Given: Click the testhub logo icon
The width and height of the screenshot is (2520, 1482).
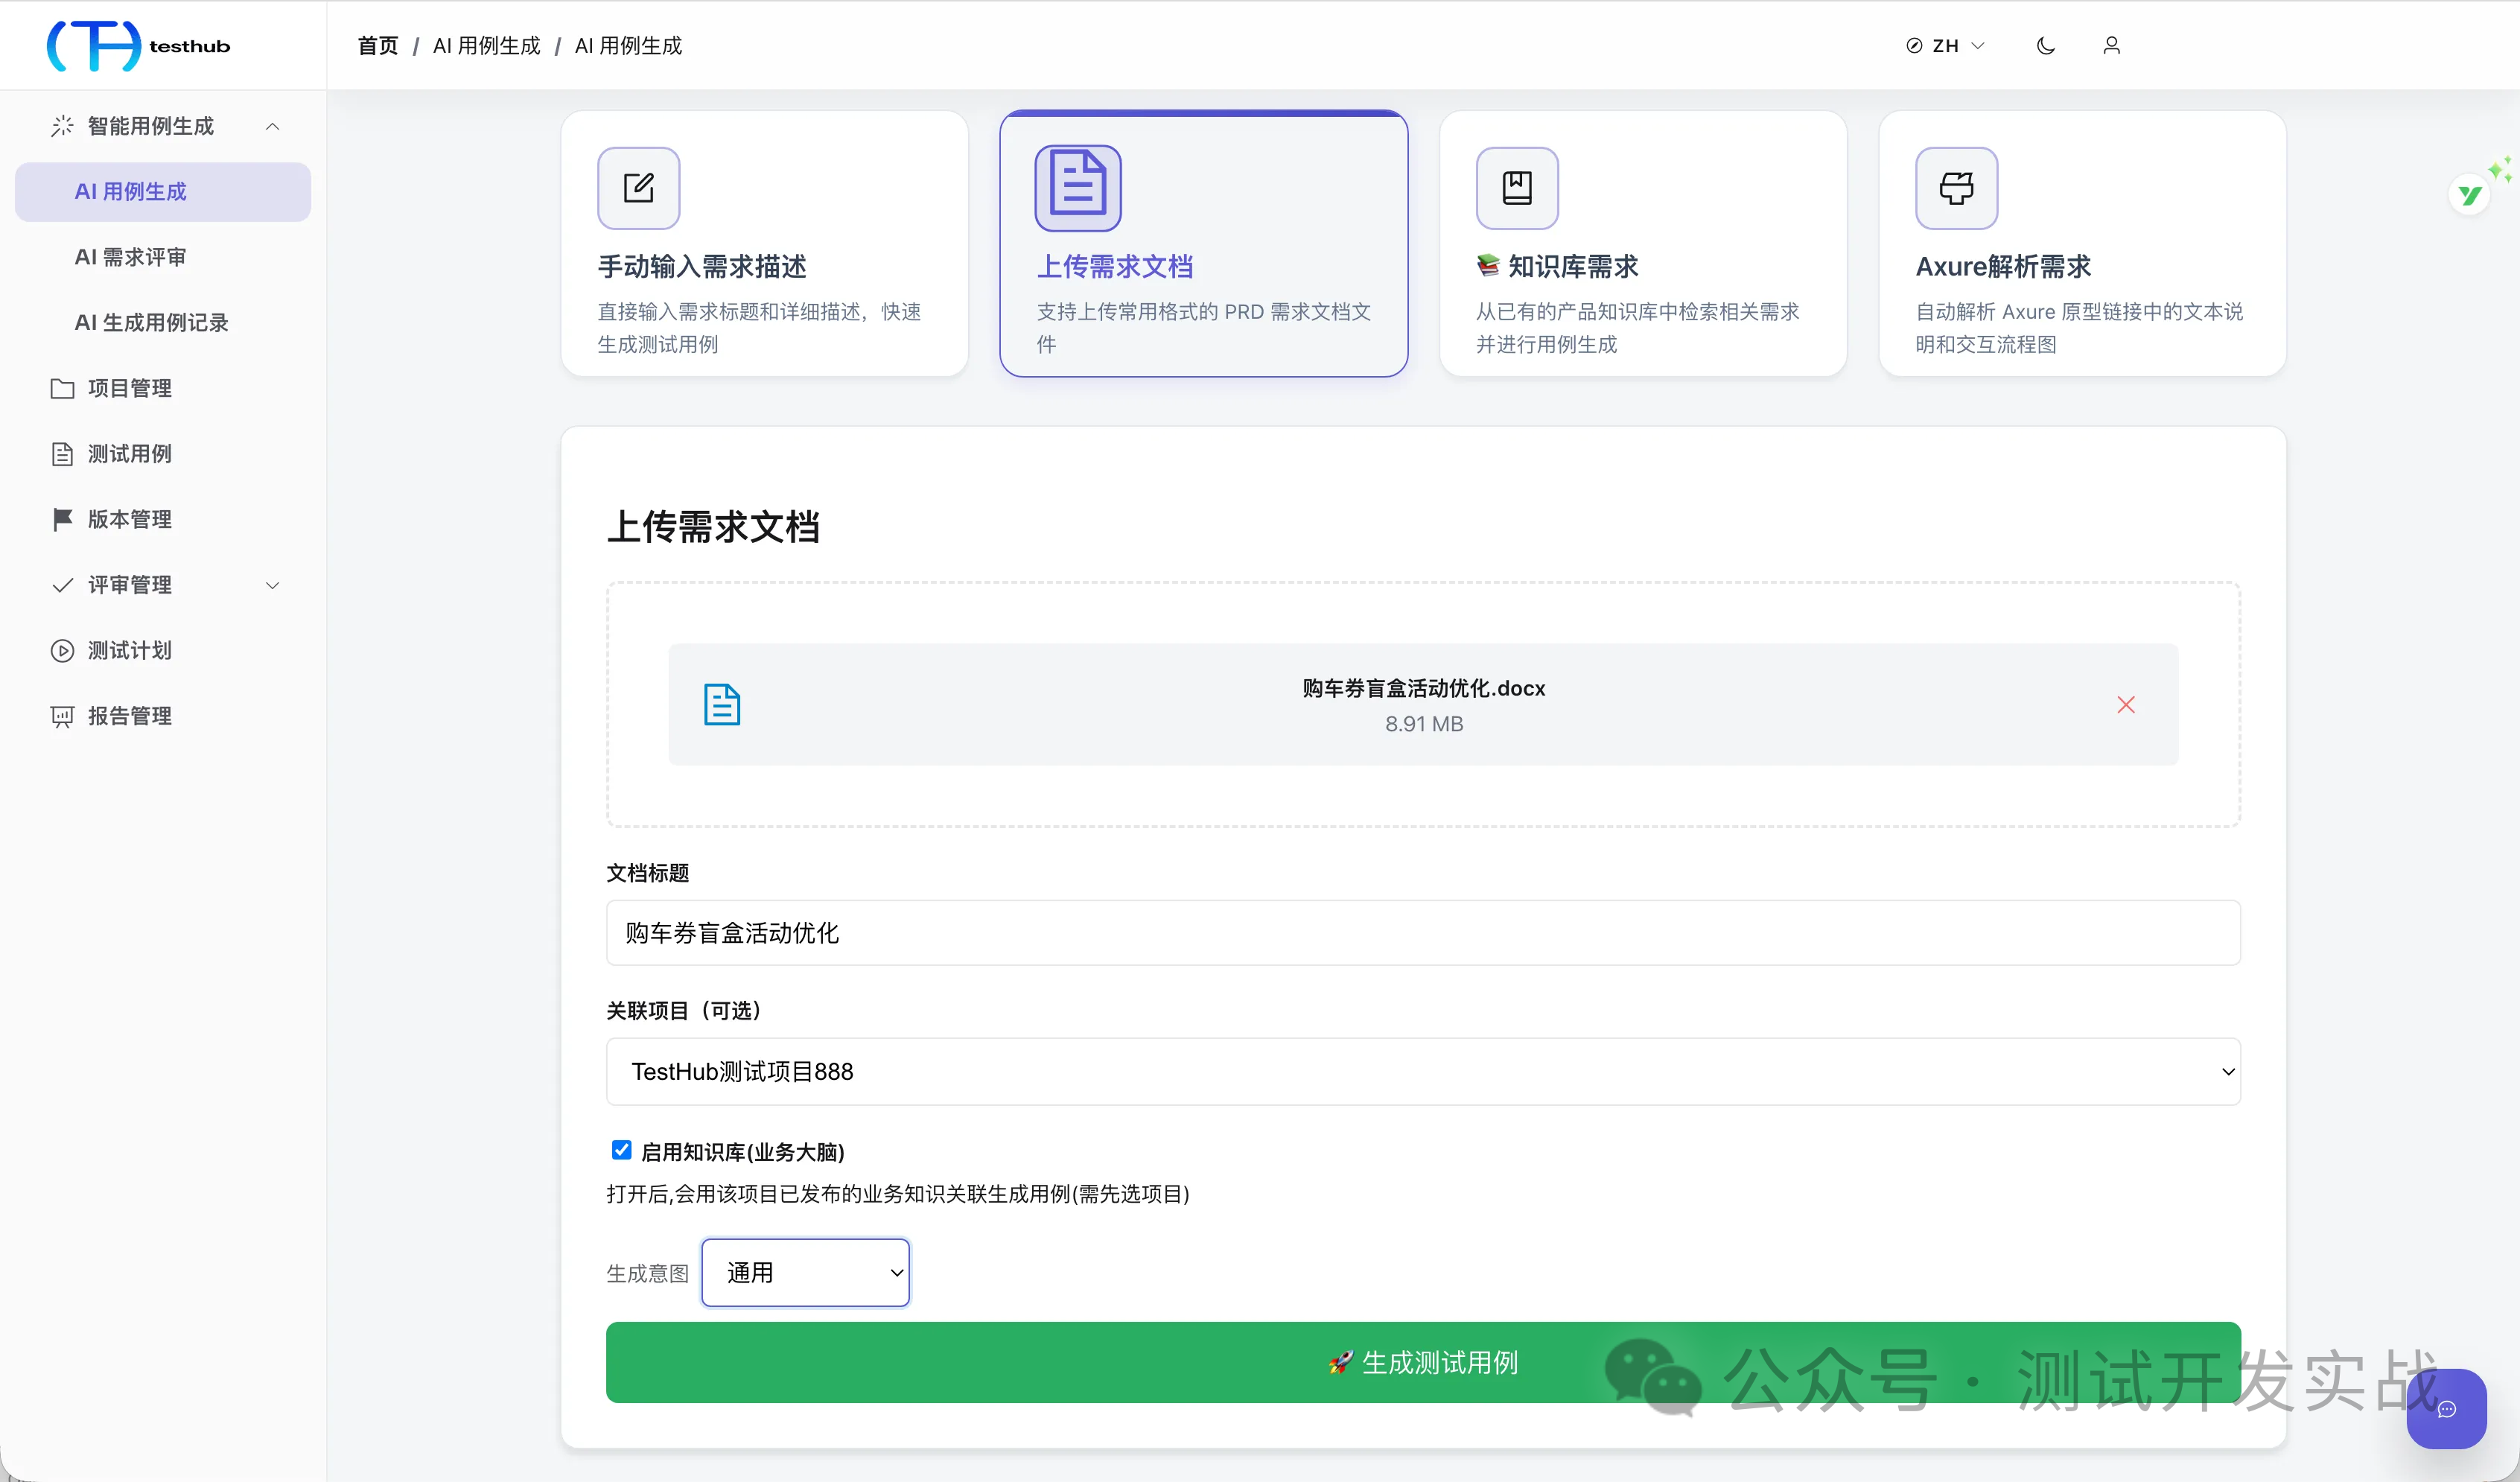Looking at the screenshot, I should pyautogui.click(x=94, y=45).
